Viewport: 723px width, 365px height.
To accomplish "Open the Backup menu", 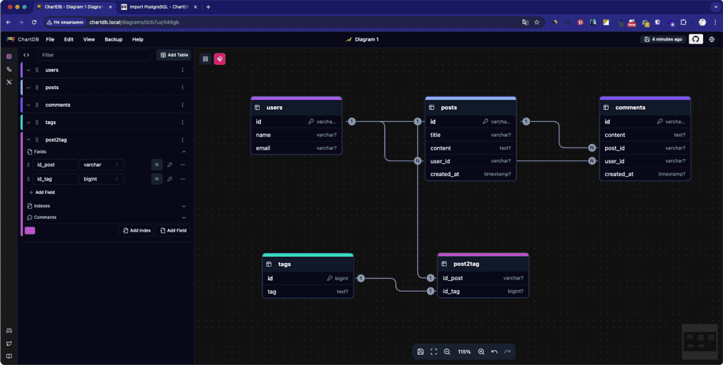I will 114,39.
